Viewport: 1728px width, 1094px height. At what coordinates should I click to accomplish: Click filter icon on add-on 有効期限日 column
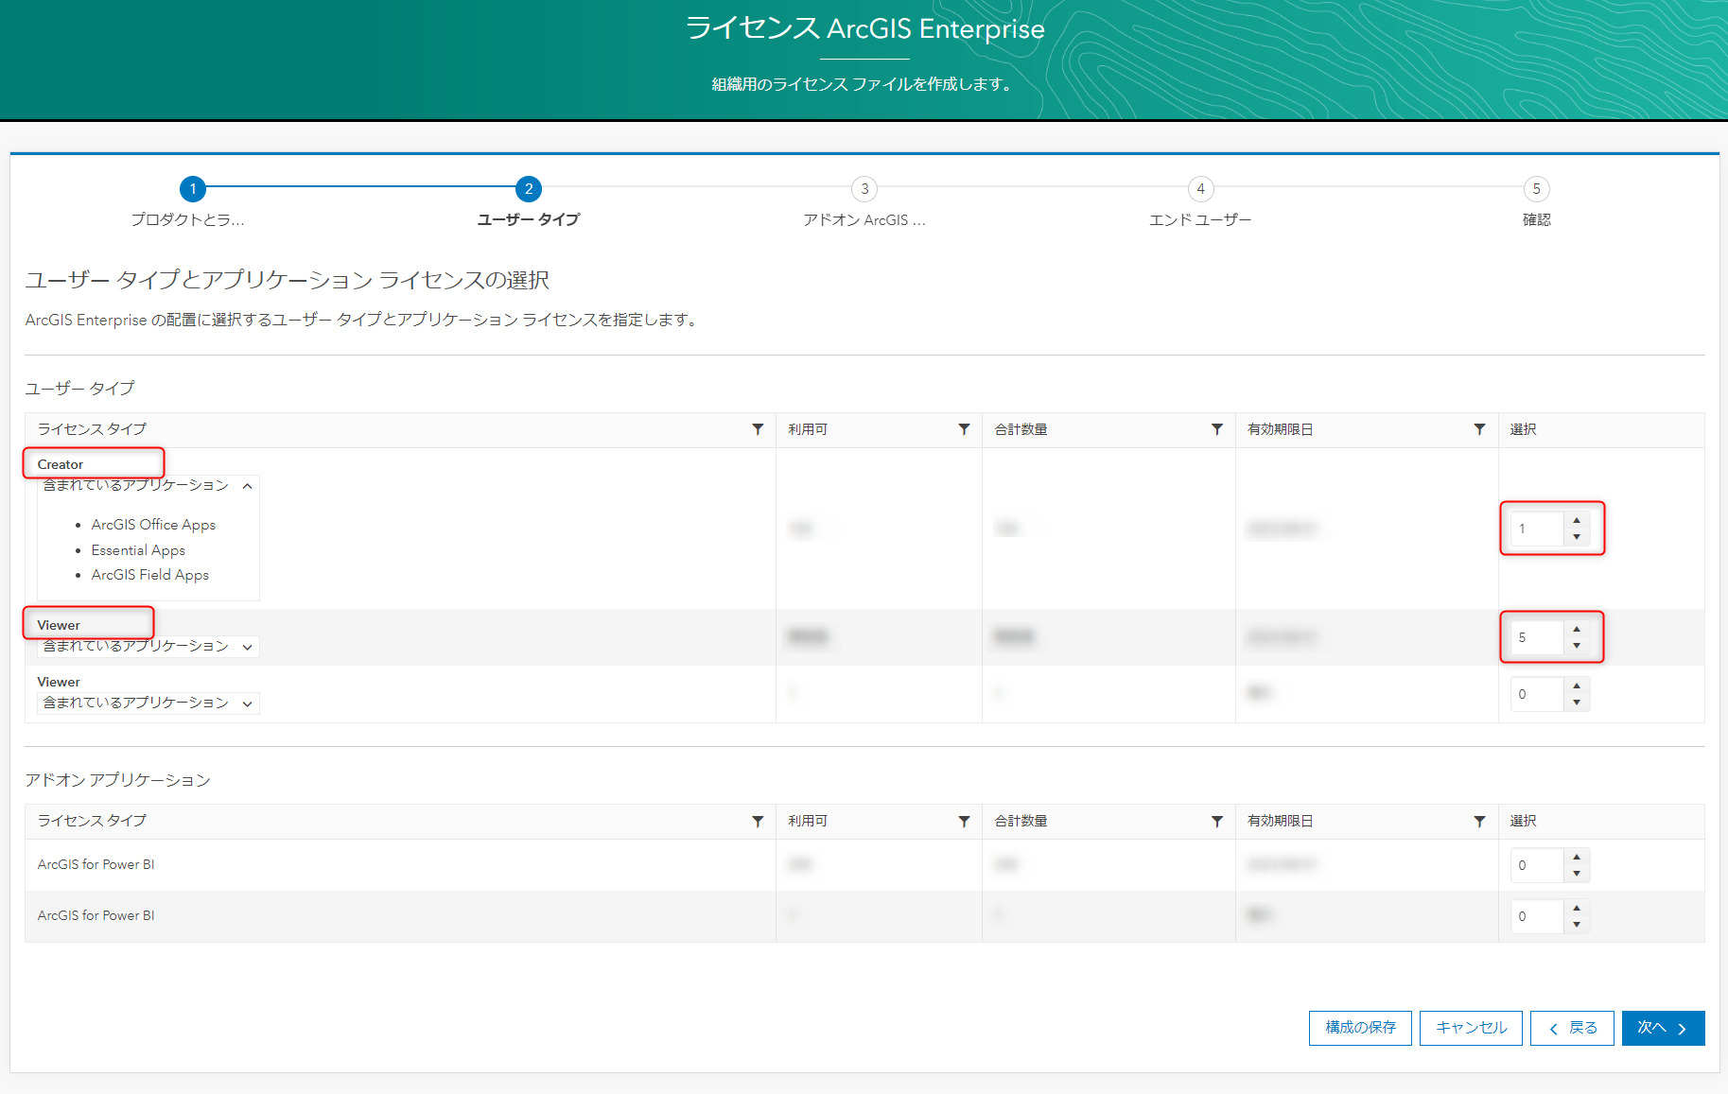click(x=1479, y=821)
